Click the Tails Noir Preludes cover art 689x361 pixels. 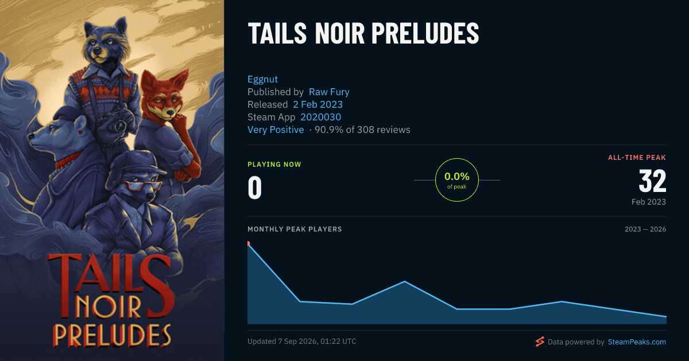tap(112, 180)
